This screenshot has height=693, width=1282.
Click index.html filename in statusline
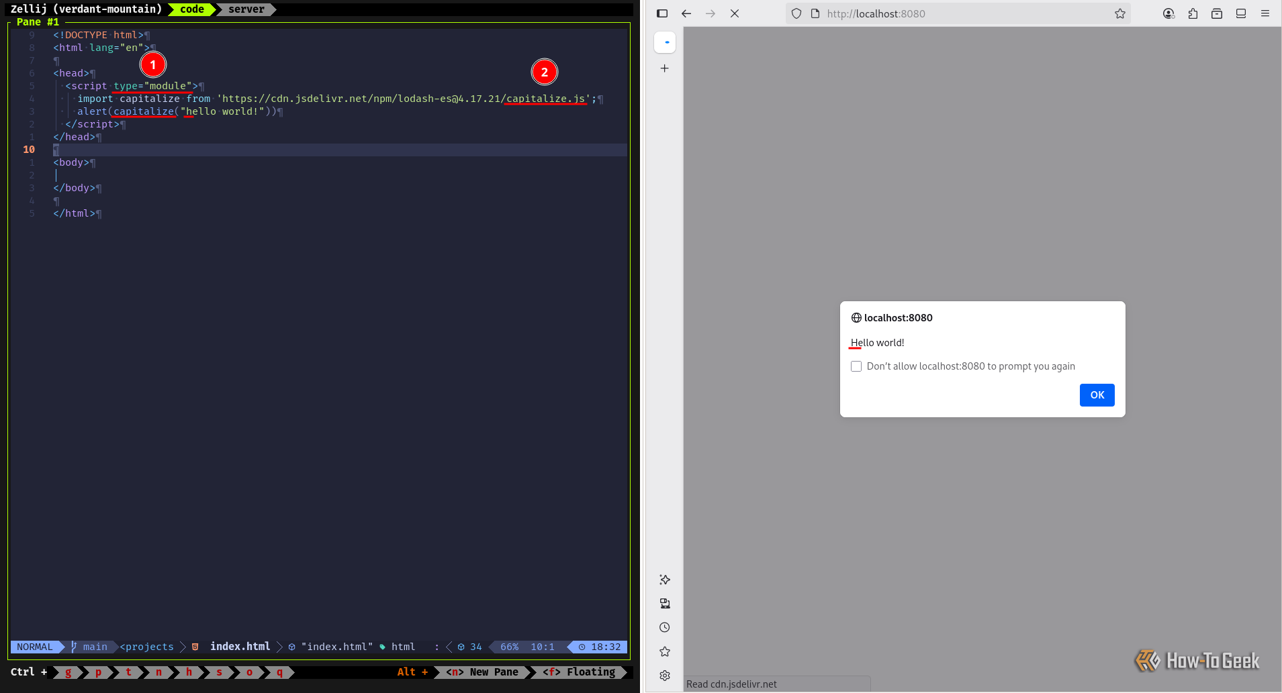(x=240, y=647)
